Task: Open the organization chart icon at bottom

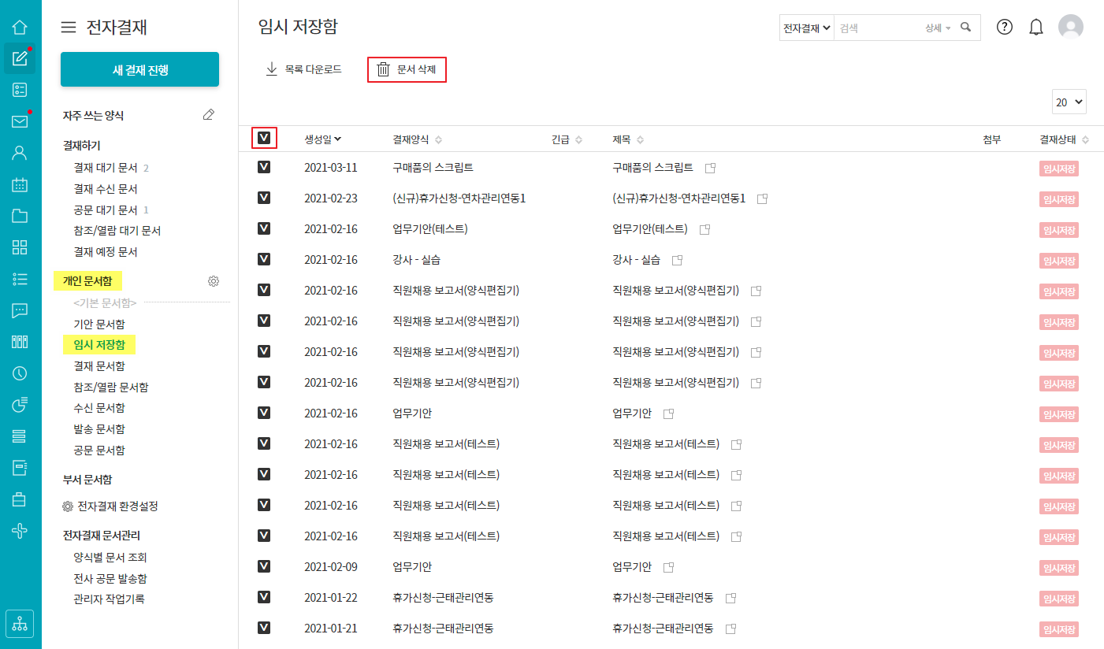Action: [20, 622]
